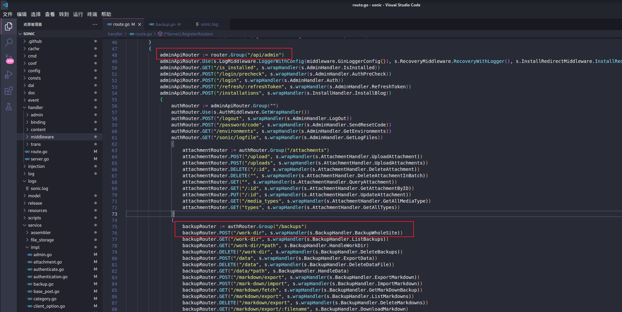Click the explorer panel more actions ellipsis

pos(95,24)
